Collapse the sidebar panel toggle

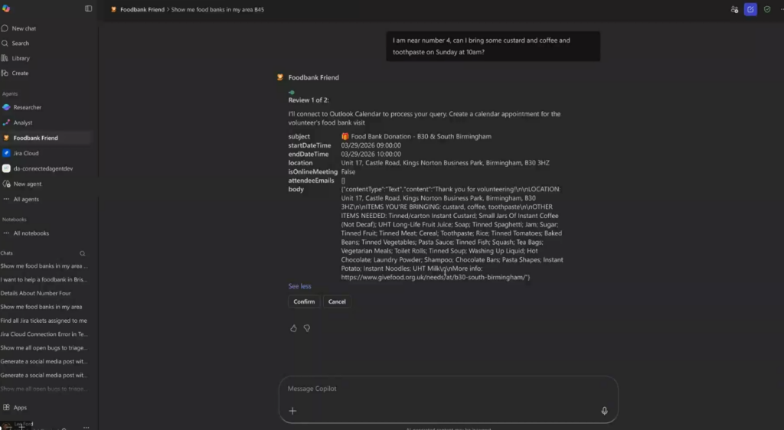[x=88, y=8]
